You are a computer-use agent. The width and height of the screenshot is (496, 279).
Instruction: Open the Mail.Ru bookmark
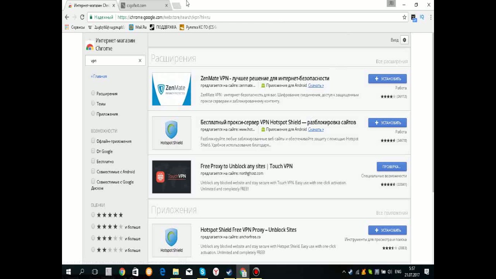coord(138,27)
